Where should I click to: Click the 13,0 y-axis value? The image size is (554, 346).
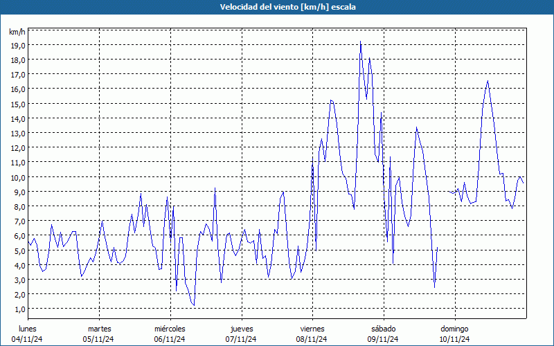click(19, 134)
